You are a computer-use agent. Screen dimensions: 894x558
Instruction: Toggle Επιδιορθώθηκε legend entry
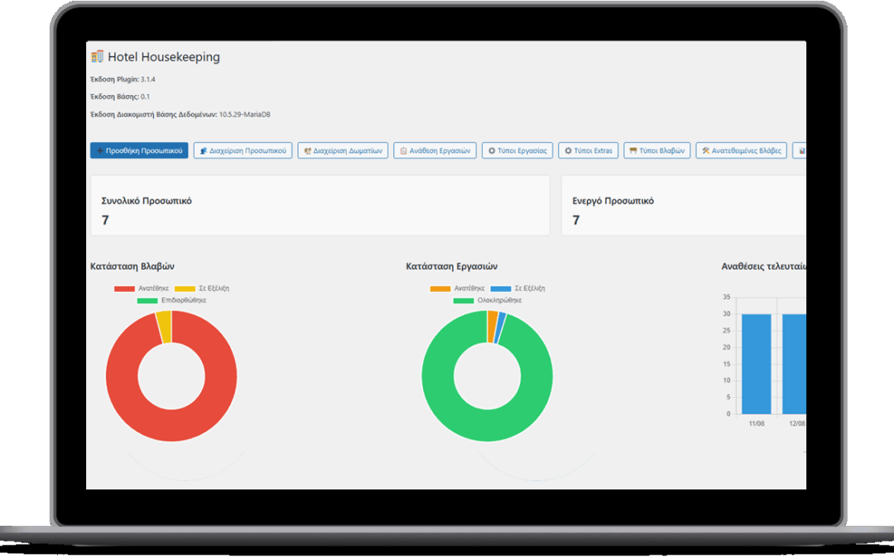pyautogui.click(x=171, y=300)
